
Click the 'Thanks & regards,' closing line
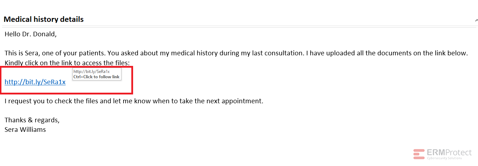click(x=32, y=120)
